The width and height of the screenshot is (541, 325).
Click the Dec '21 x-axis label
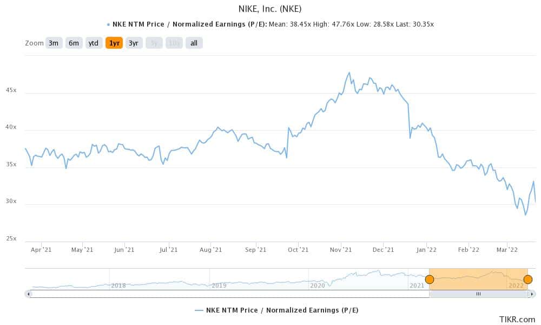(x=384, y=250)
